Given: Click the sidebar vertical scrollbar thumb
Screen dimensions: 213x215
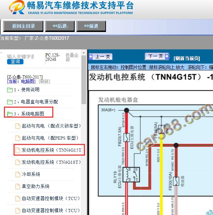Looking at the screenshot, I should tap(84, 80).
